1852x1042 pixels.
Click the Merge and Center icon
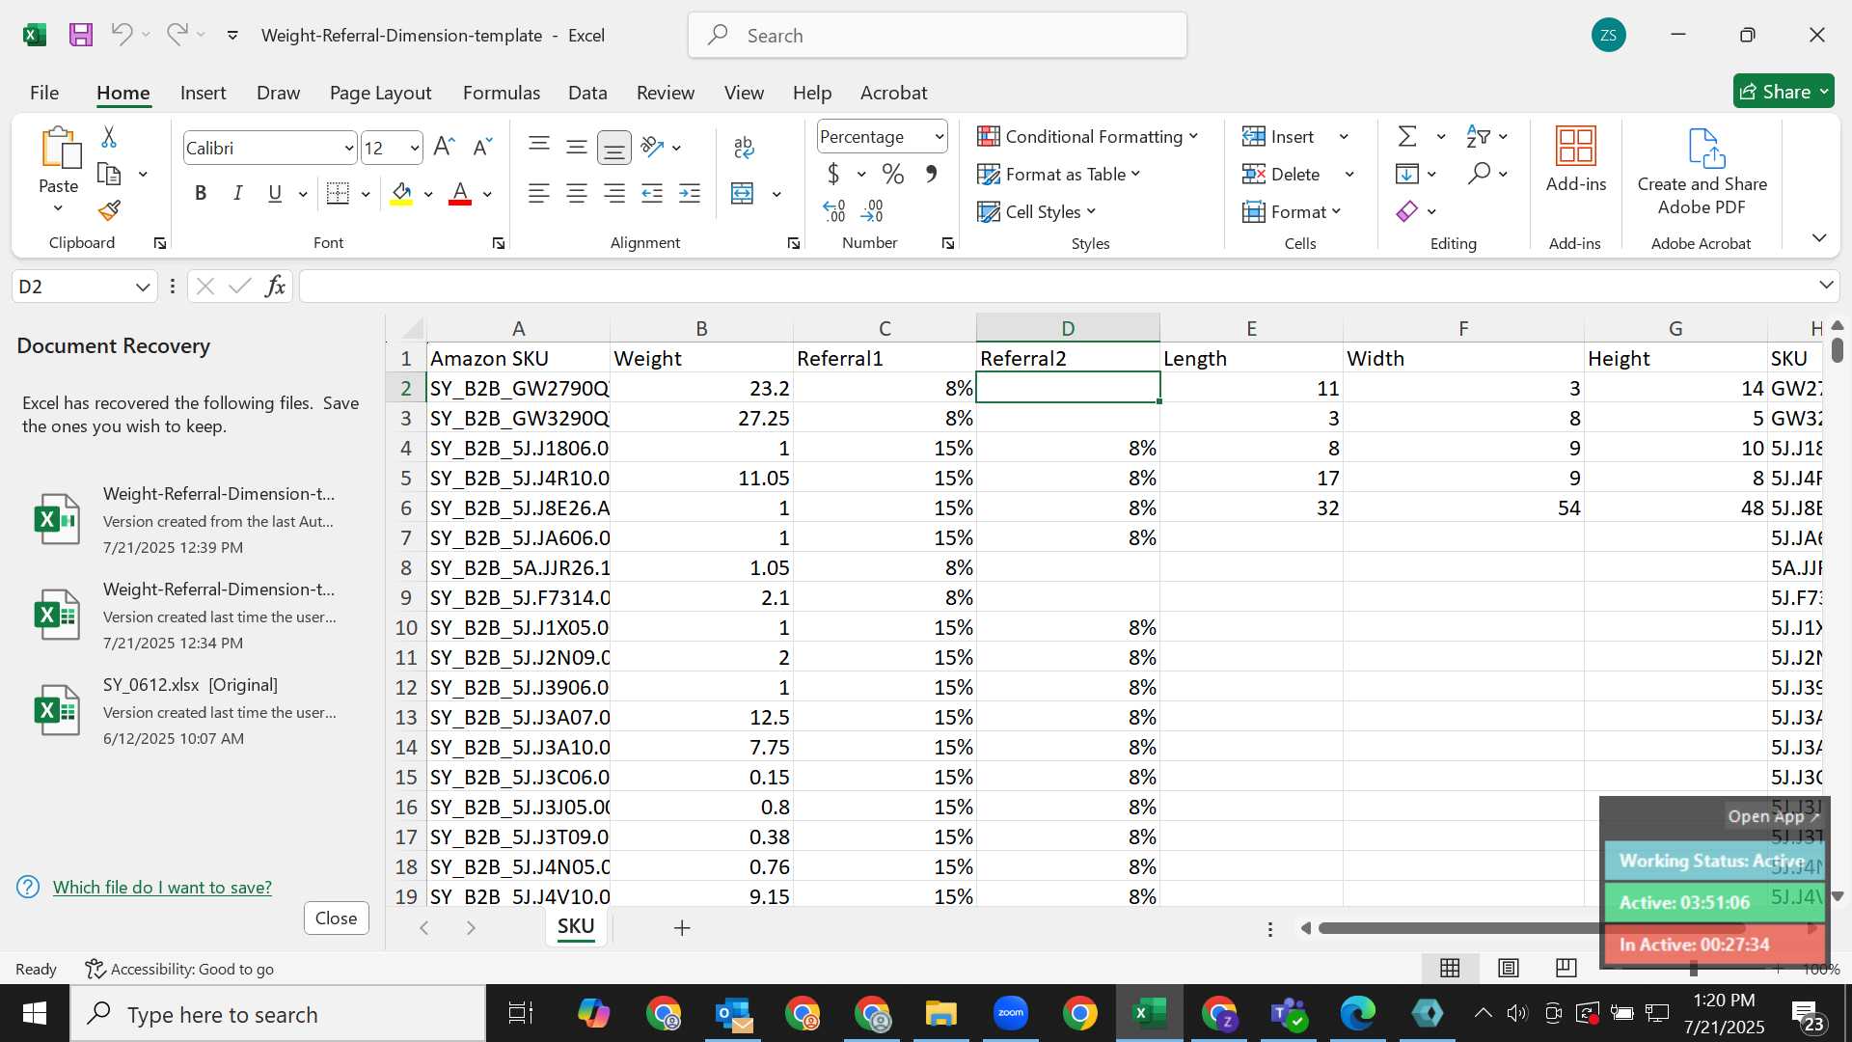pyautogui.click(x=743, y=194)
